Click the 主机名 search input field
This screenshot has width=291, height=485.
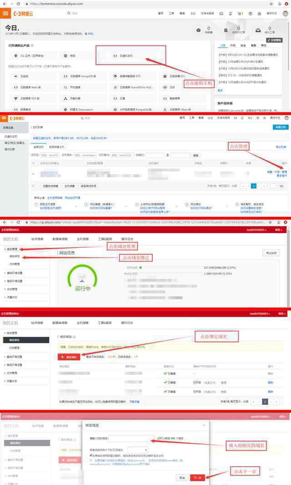click(50, 155)
